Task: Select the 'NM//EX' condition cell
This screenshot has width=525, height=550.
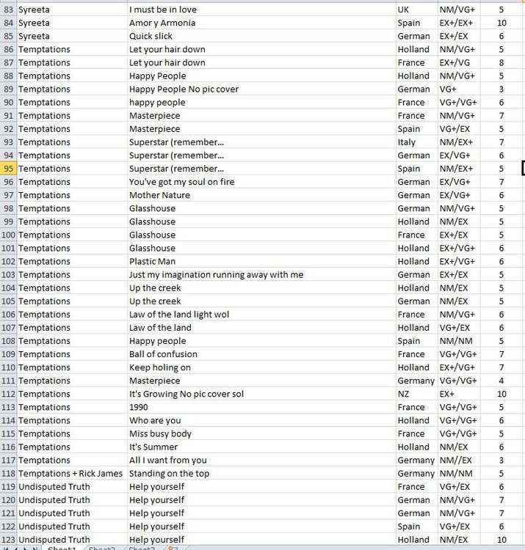Action: [459, 461]
